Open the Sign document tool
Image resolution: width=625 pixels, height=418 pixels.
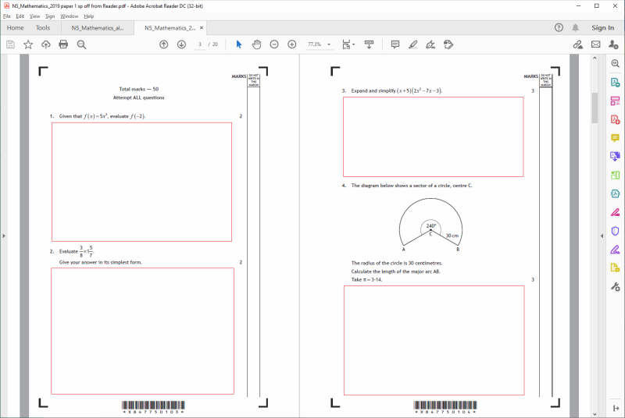[x=430, y=44]
